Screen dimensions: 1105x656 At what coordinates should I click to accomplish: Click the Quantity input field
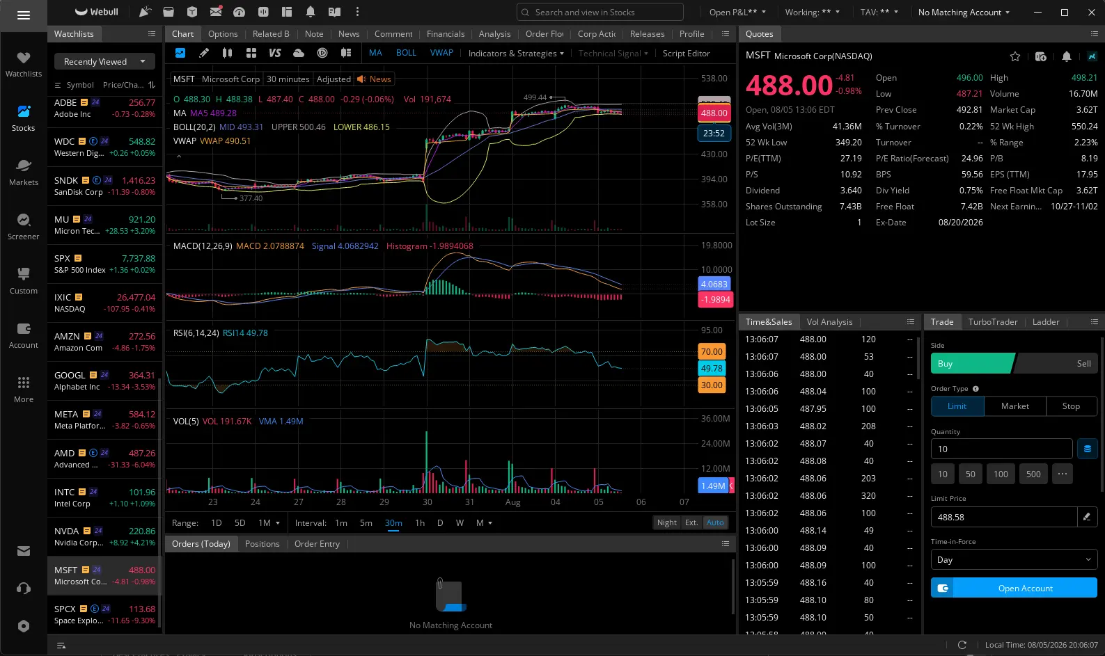[1001, 449]
